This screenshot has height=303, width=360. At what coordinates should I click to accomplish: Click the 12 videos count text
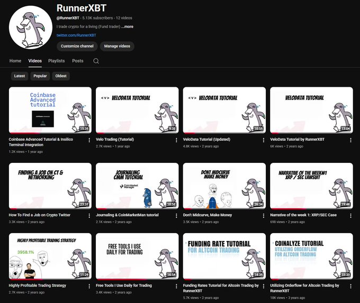point(124,18)
